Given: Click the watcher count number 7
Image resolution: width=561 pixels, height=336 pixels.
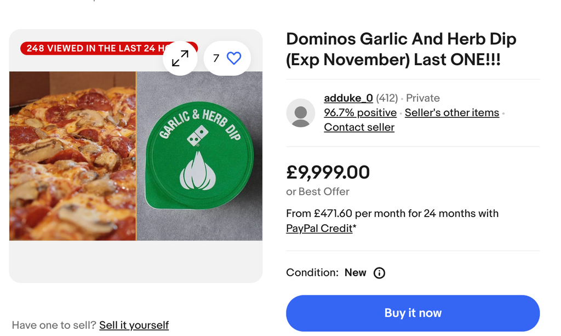Looking at the screenshot, I should [x=216, y=58].
